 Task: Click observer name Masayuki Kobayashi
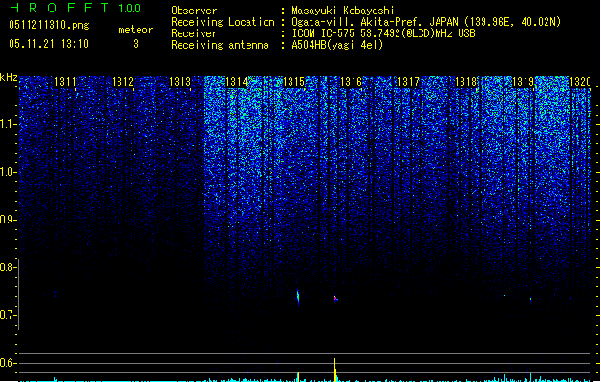342,11
